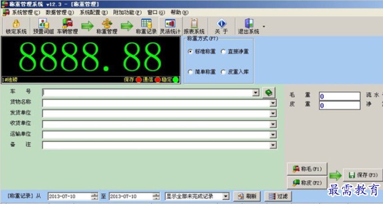The height and width of the screenshot is (204, 383).
Task: Click the green book icon beside 车号
Action: pos(269,93)
